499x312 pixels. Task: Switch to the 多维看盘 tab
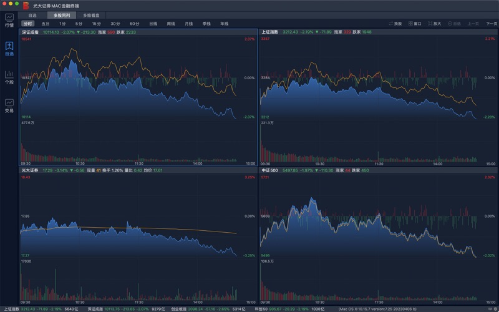[x=91, y=14]
